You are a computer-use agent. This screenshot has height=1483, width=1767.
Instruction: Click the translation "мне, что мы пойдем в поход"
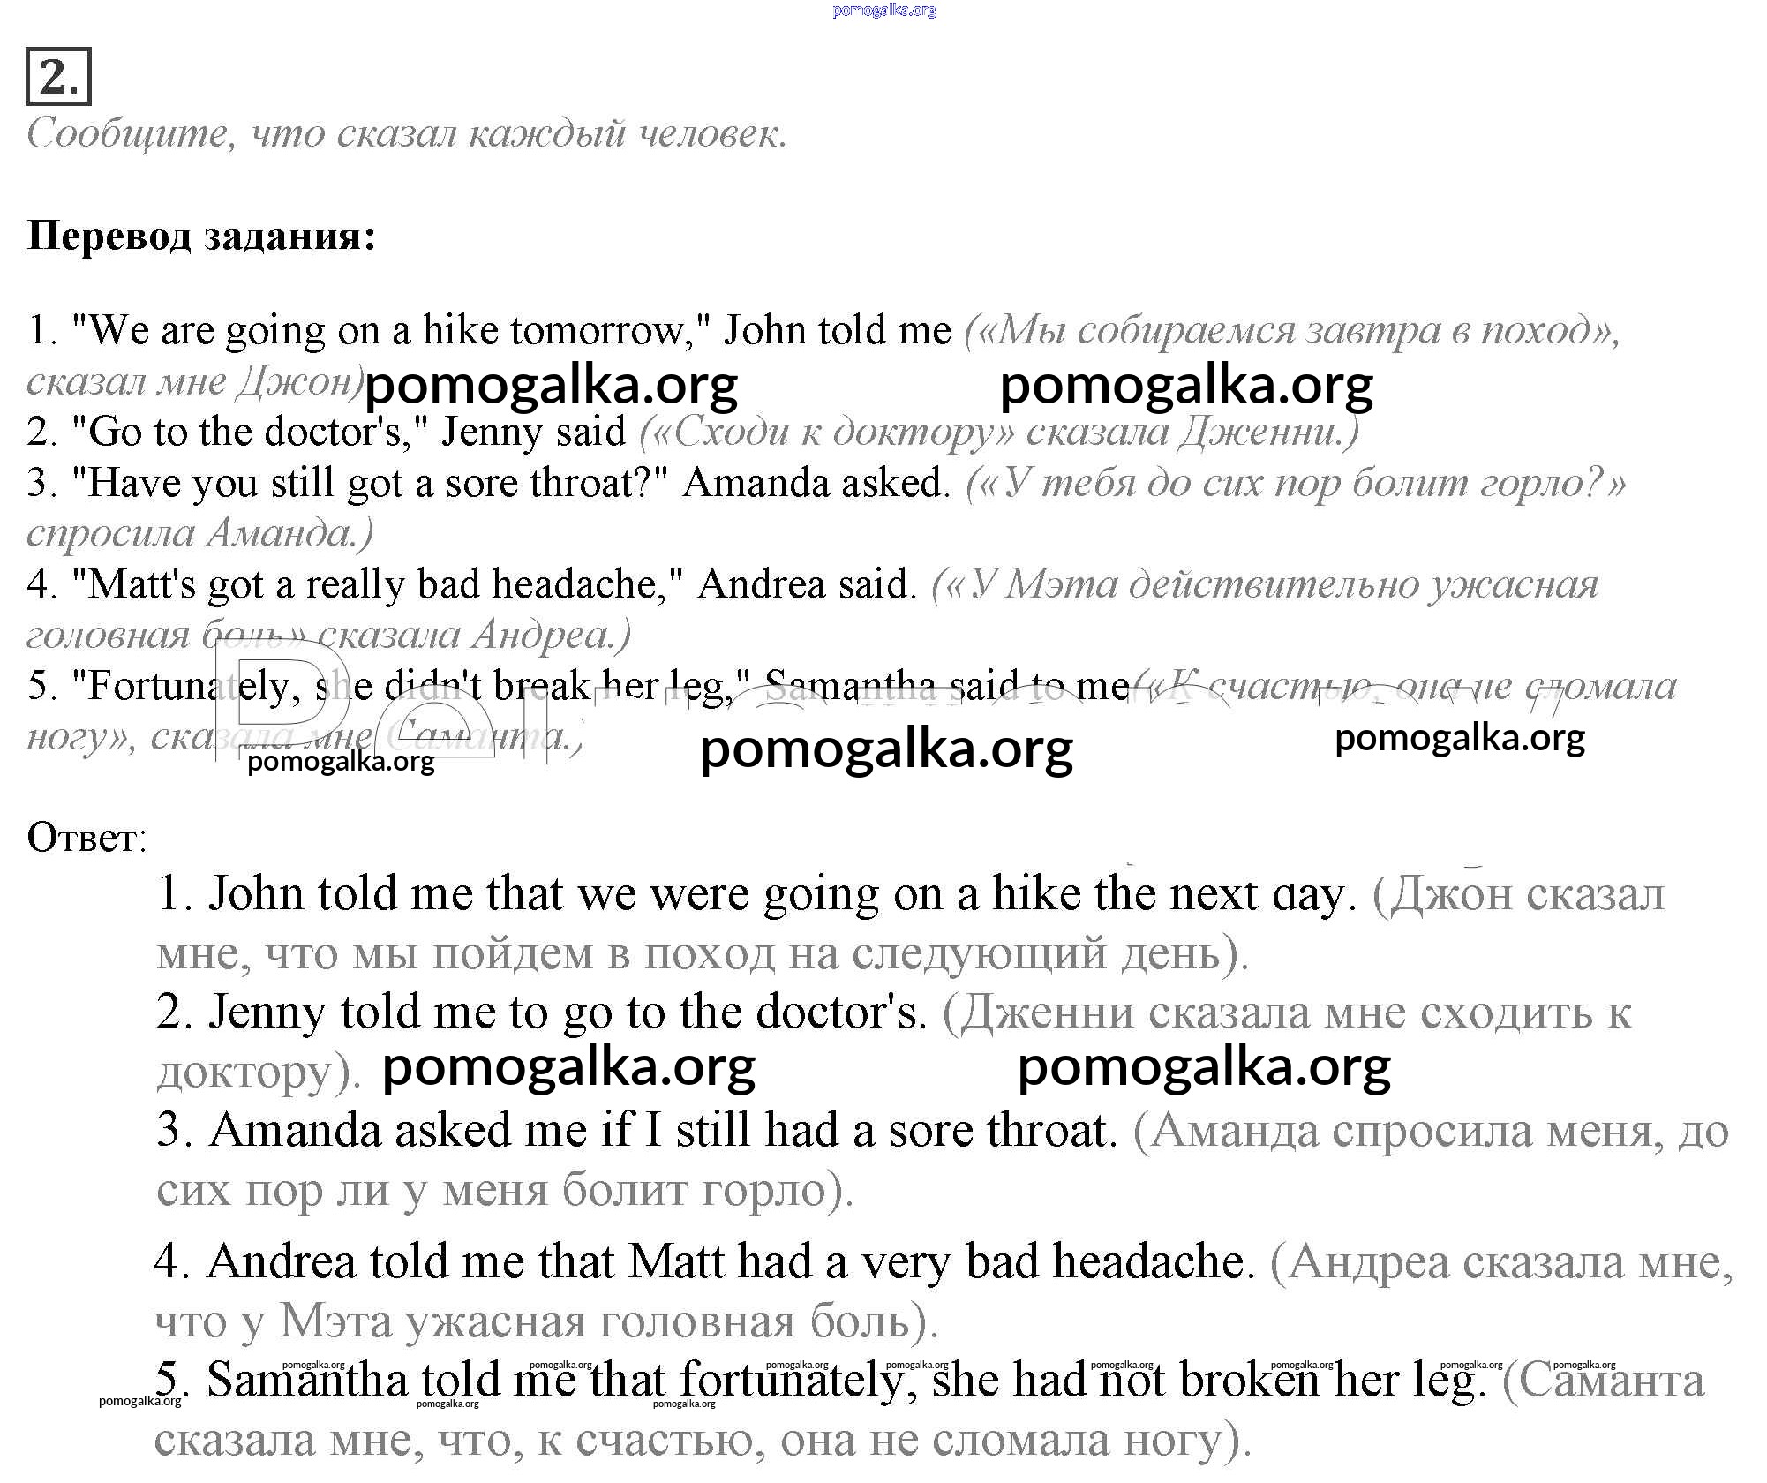pos(702,954)
